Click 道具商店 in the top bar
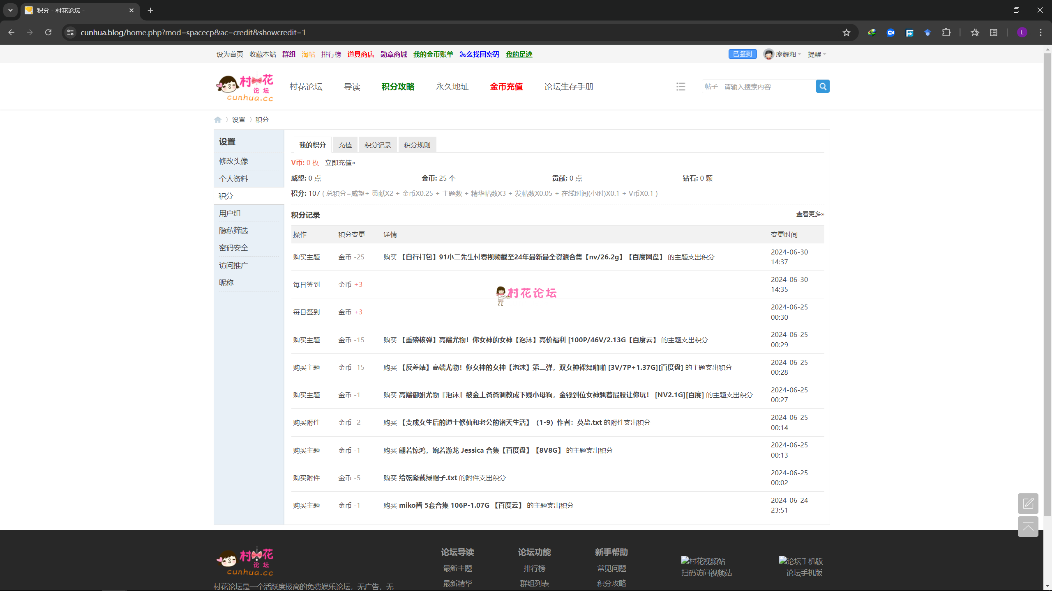Screen dimensions: 1052x591 360,54
